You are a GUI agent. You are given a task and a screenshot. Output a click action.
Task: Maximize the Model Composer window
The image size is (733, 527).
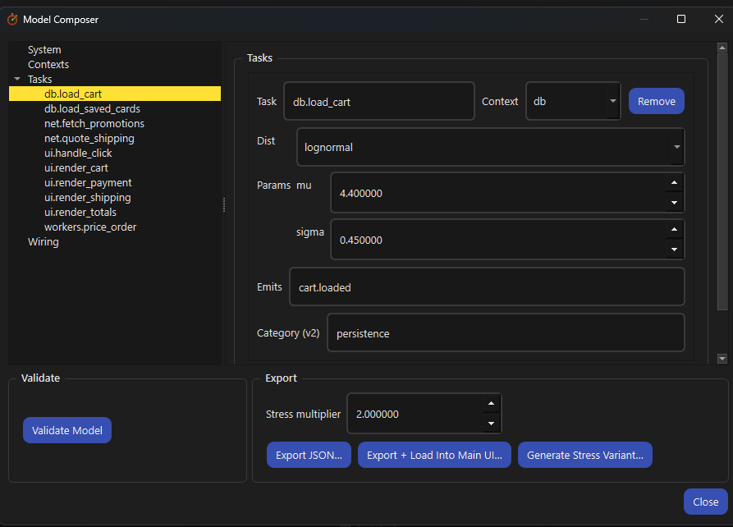click(x=681, y=19)
